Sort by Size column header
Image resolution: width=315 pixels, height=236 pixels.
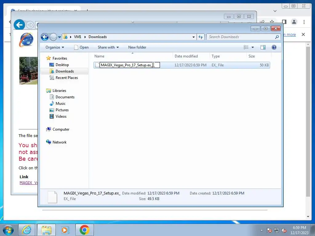(x=258, y=56)
